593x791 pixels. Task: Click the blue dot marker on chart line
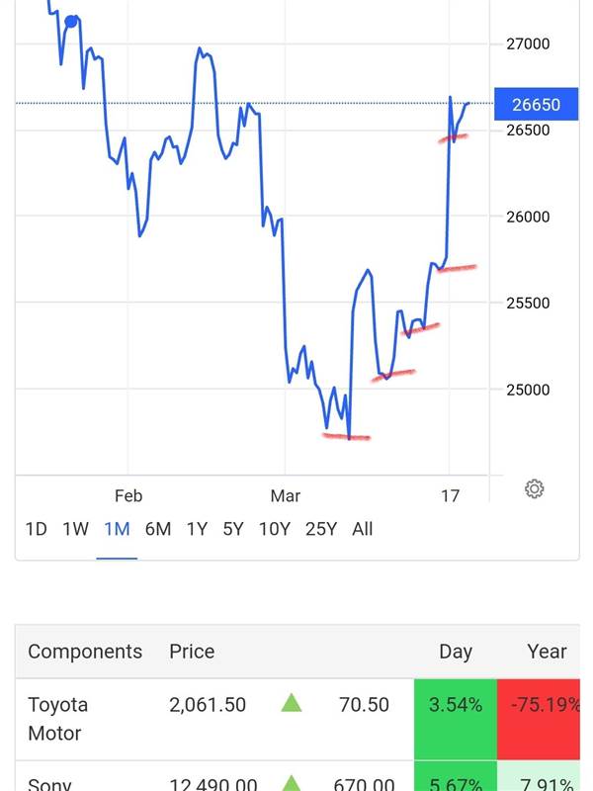(x=71, y=21)
